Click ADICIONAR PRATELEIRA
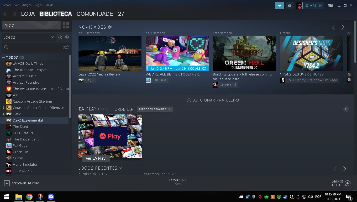 (213, 100)
